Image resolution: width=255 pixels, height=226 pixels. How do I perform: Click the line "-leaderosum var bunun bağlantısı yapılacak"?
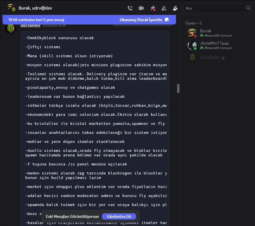[75, 96]
